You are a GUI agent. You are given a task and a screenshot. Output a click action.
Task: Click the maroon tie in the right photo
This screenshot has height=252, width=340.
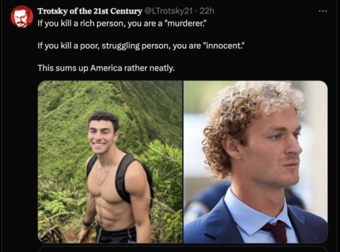tap(277, 232)
